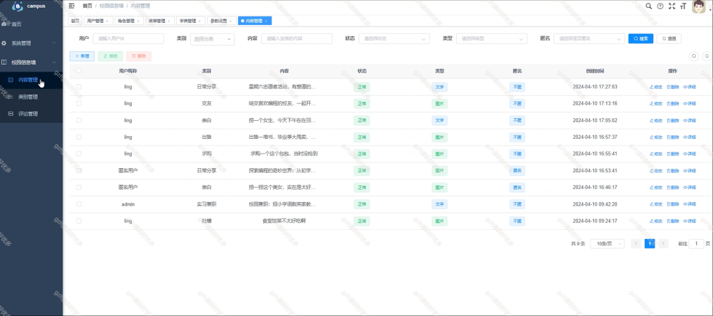Close the 字典管理 tab
Image resolution: width=713 pixels, height=316 pixels.
pos(200,21)
